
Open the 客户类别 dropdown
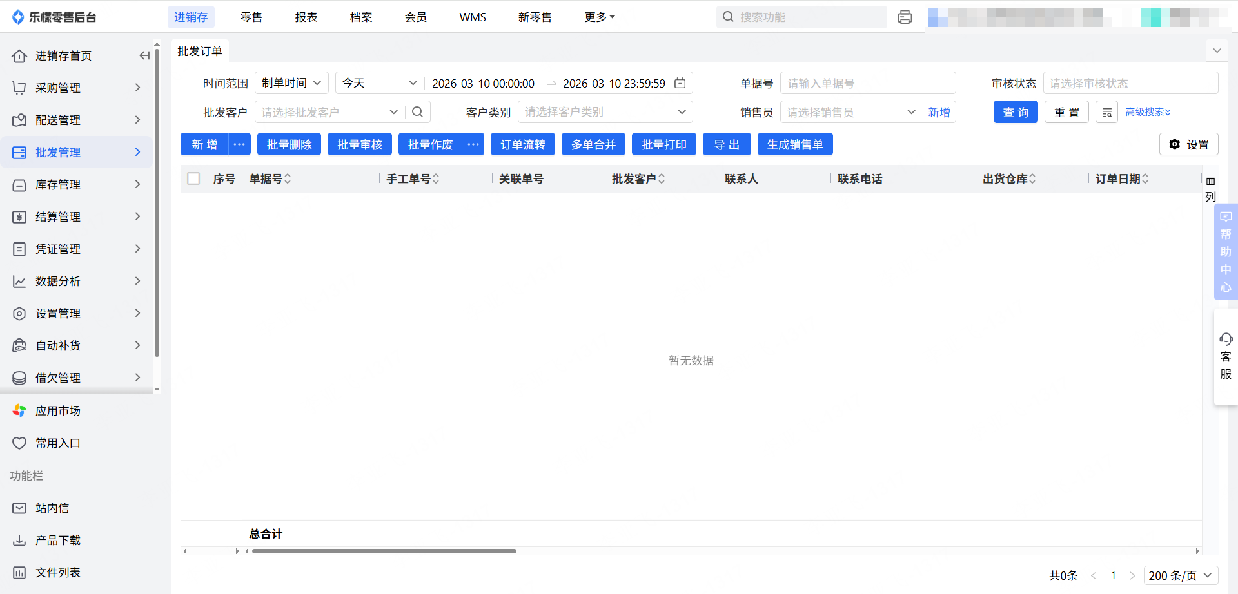pyautogui.click(x=604, y=112)
